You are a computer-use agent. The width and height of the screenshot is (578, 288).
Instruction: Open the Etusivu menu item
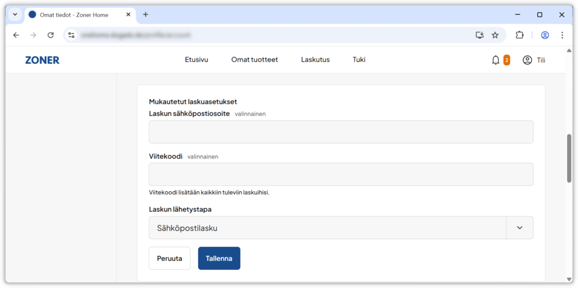pyautogui.click(x=196, y=60)
